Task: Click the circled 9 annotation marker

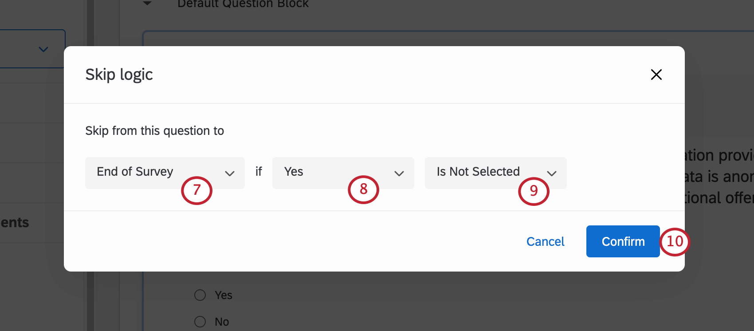Action: coord(534,191)
